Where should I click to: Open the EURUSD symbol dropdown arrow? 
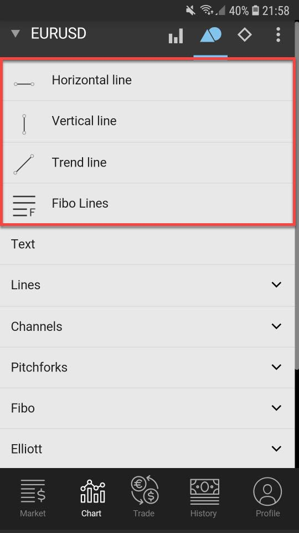pos(16,34)
